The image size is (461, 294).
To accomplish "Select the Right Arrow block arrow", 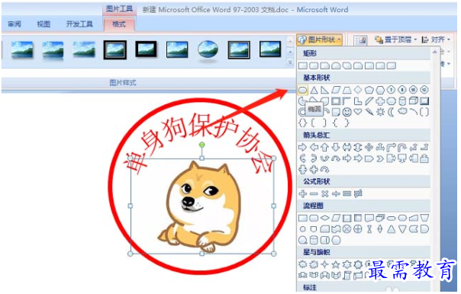I will tap(303, 147).
